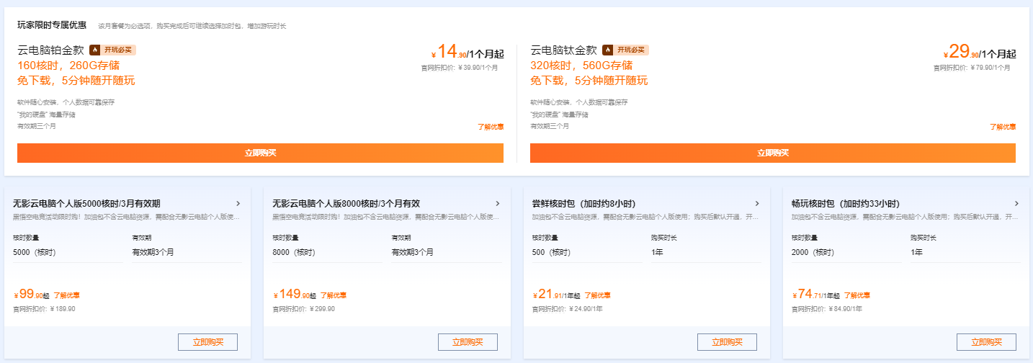Screen dimensions: 1033x363
Task: Click the ¥74.71/1年起 price
Action: pyautogui.click(x=815, y=294)
